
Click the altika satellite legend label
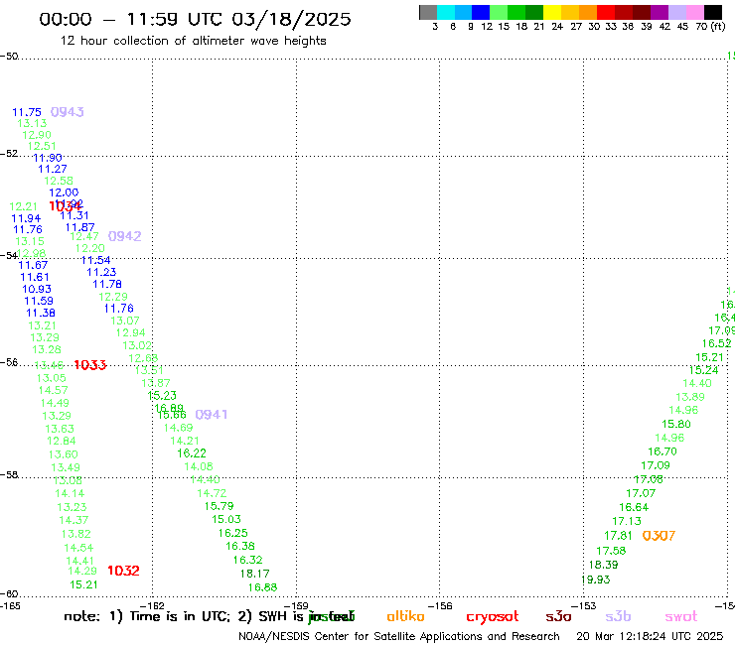pos(406,616)
